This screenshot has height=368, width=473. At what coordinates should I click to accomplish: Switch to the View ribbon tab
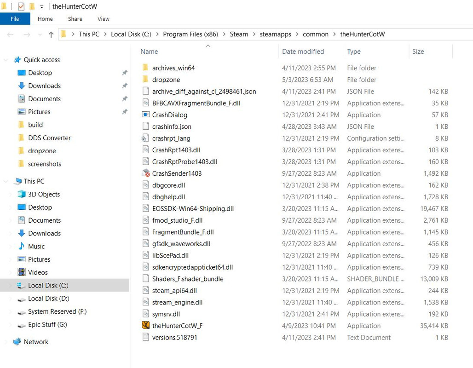(x=104, y=19)
